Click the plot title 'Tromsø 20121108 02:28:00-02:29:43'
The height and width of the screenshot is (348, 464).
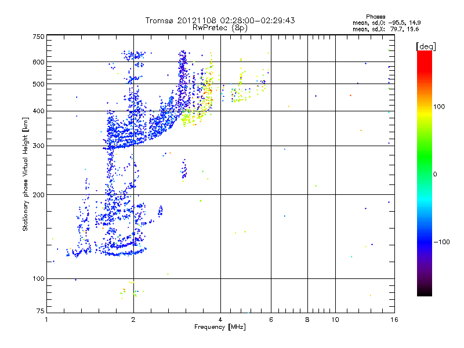[x=220, y=20]
